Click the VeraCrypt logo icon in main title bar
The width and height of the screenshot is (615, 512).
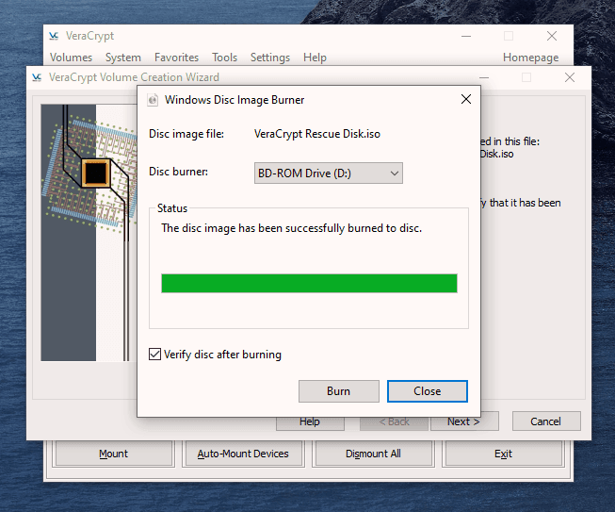[x=54, y=36]
